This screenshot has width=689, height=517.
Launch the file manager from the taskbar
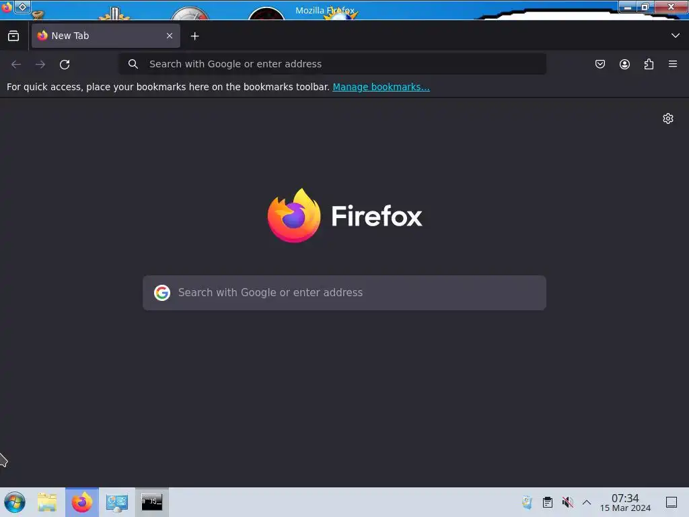(x=47, y=502)
